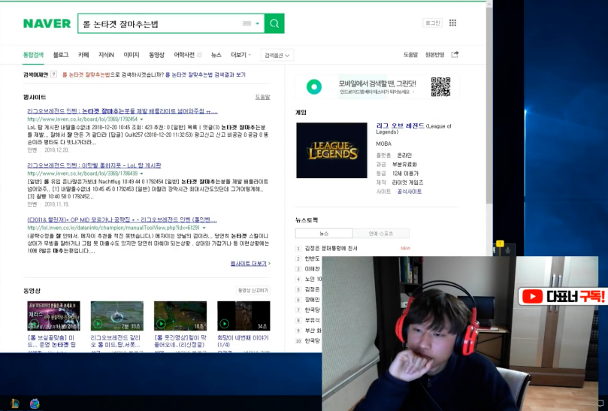Open video title 리그오브레전드 갈리오 롤 미드
Viewport: 608px width, 411px height.
click(115, 341)
